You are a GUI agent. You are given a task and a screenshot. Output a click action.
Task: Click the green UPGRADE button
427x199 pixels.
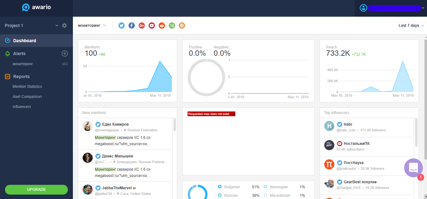tap(36, 190)
